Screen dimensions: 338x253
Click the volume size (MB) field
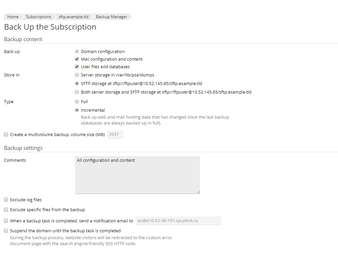pyautogui.click(x=115, y=134)
